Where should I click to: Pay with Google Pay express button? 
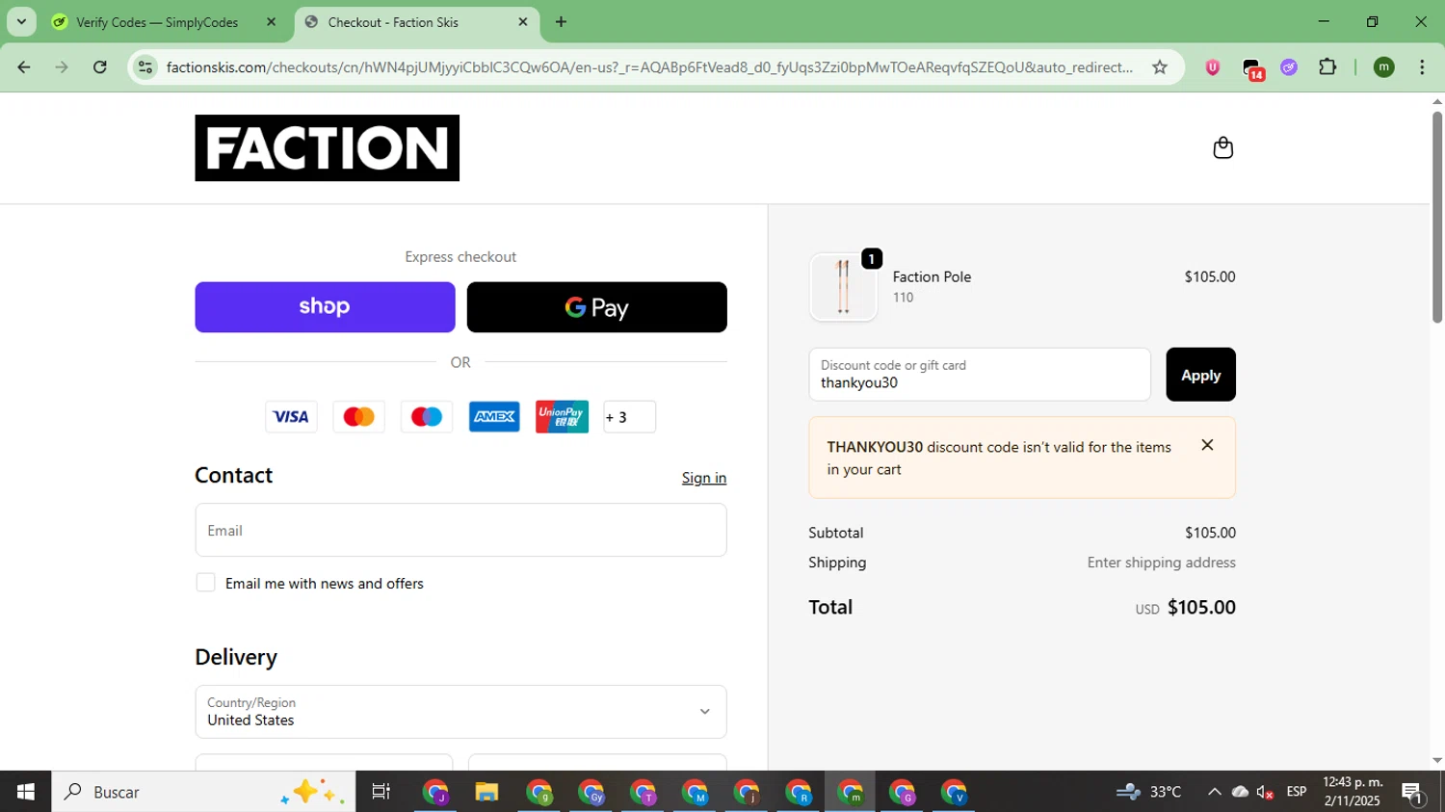596,307
